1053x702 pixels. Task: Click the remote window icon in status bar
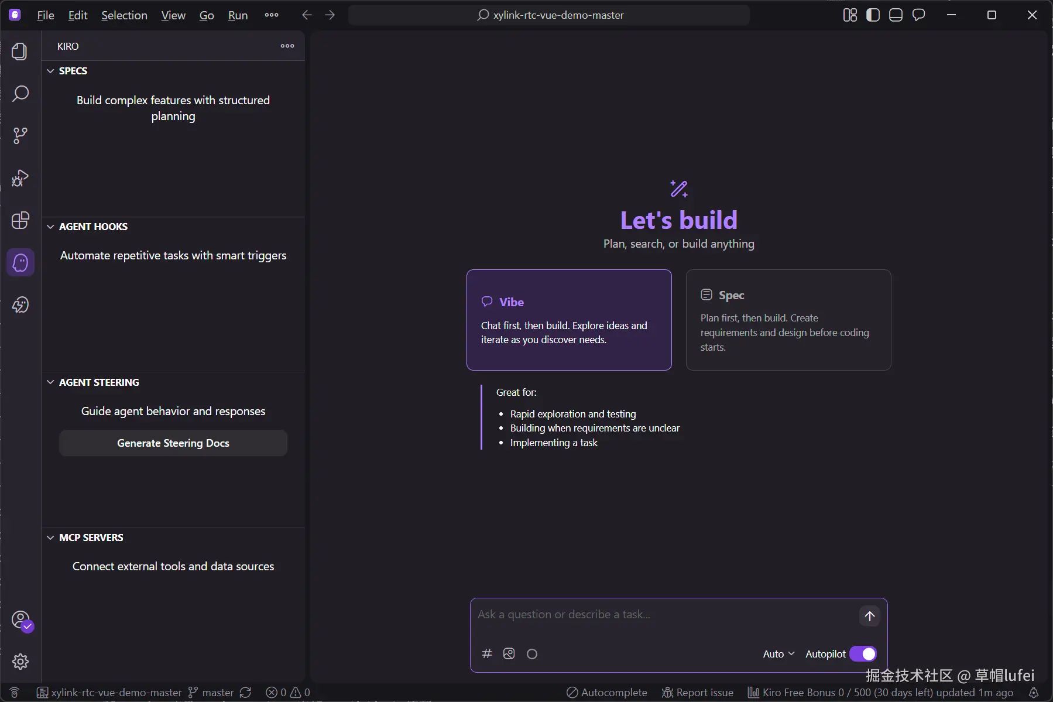[15, 693]
